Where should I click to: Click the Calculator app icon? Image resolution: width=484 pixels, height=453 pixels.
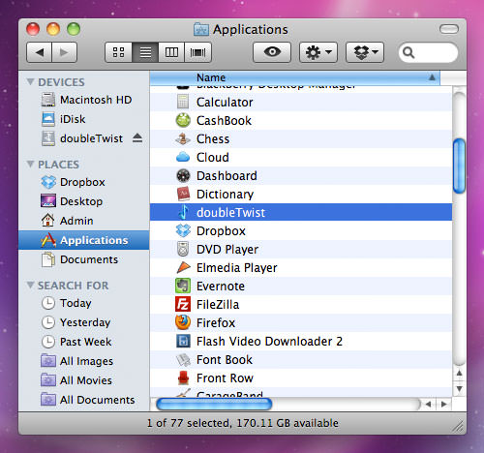coord(183,102)
